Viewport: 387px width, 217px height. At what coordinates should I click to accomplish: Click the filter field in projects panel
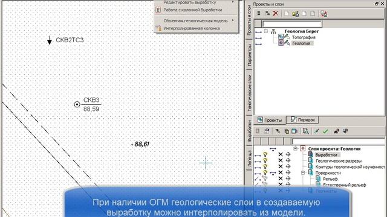292,24
